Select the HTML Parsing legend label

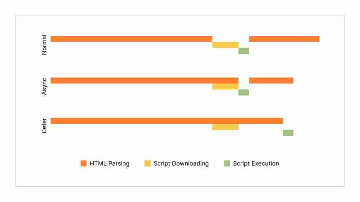[x=109, y=163]
